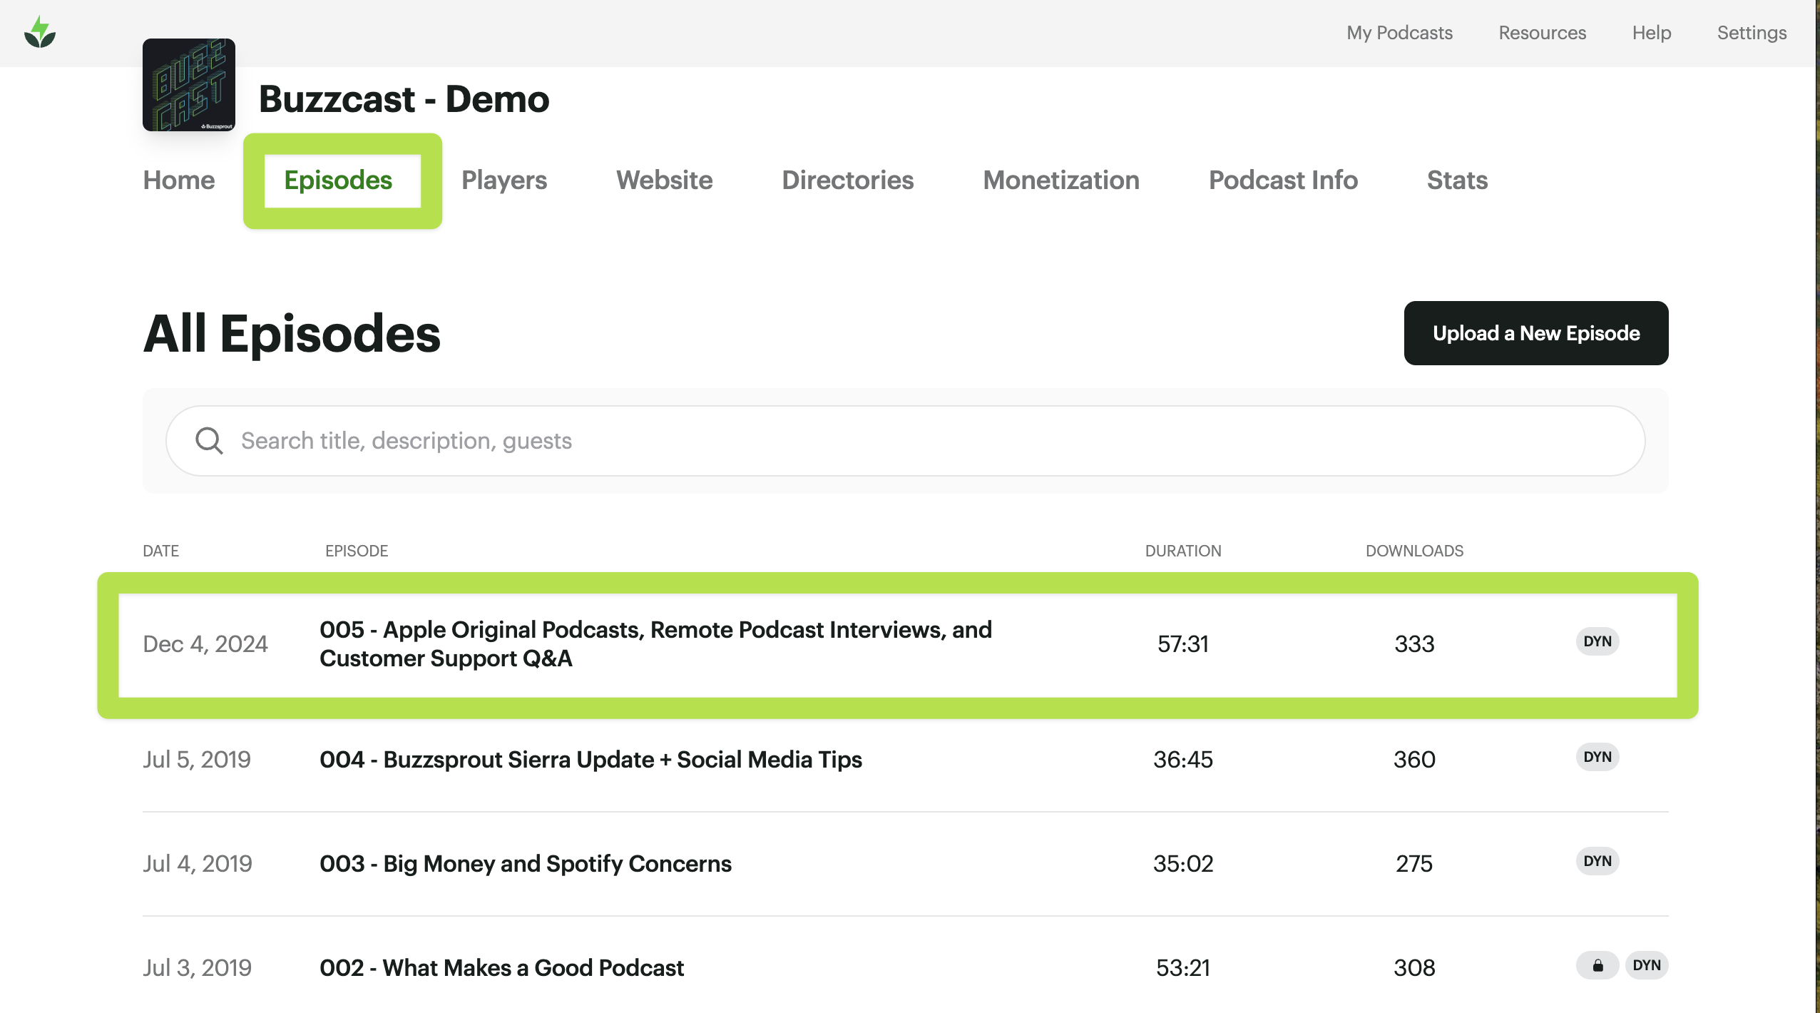Click the DYN badge on episode 003

[x=1597, y=861]
